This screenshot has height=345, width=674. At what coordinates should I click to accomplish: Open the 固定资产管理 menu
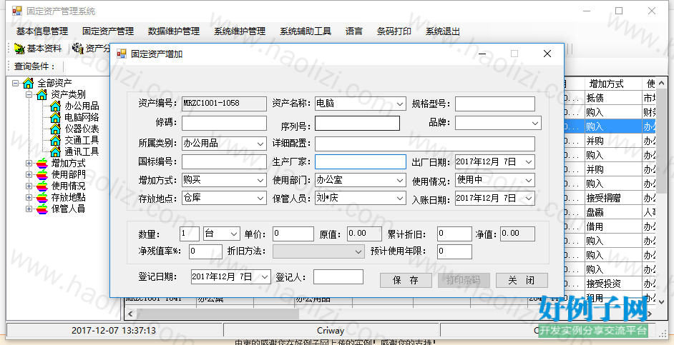point(108,31)
